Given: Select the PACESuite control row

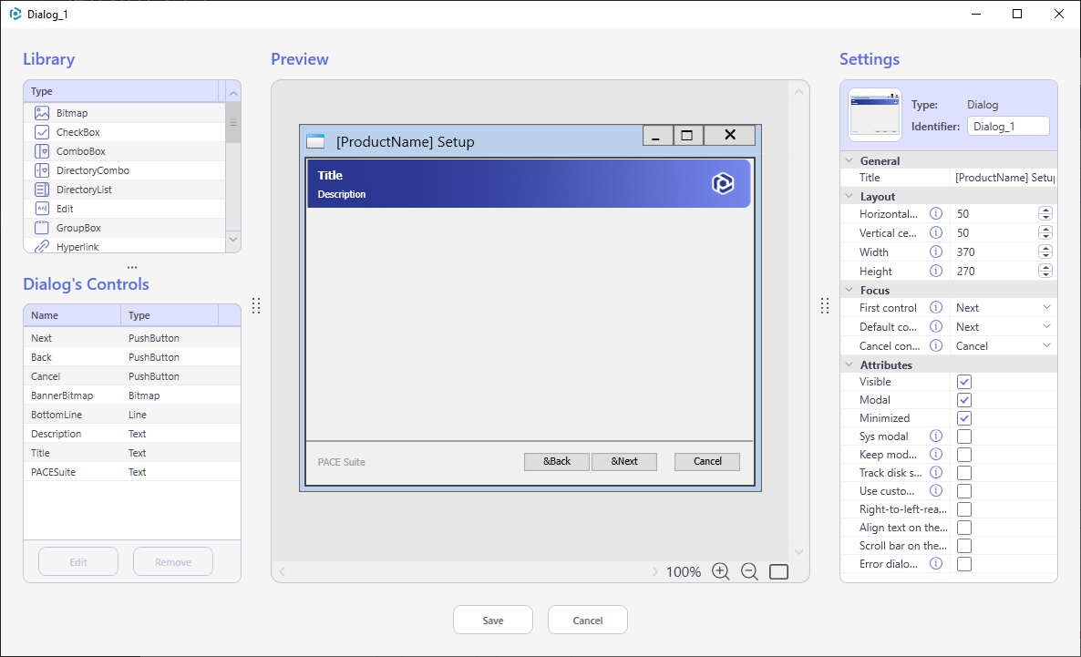Looking at the screenshot, I should [131, 472].
